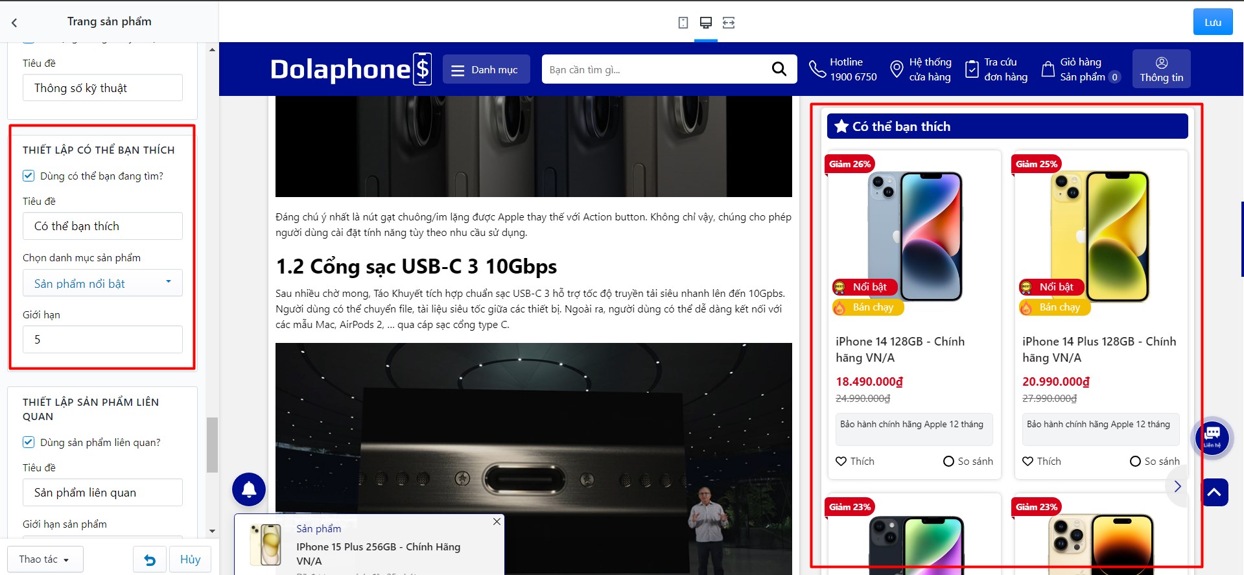Open the Liên hệ chat bubble
Screen dimensions: 1244x575
(x=1212, y=438)
